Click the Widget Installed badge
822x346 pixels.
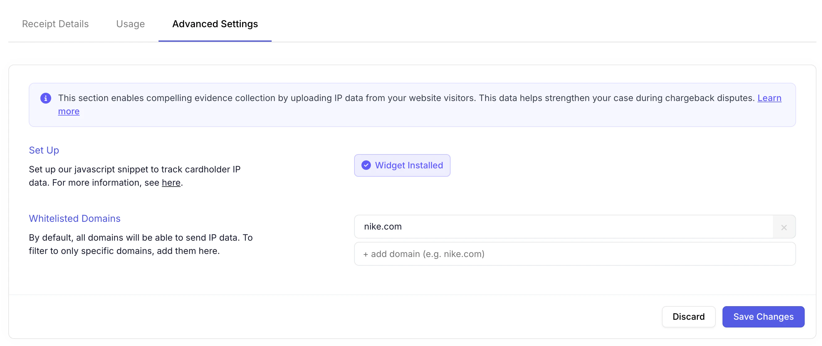[x=402, y=165]
